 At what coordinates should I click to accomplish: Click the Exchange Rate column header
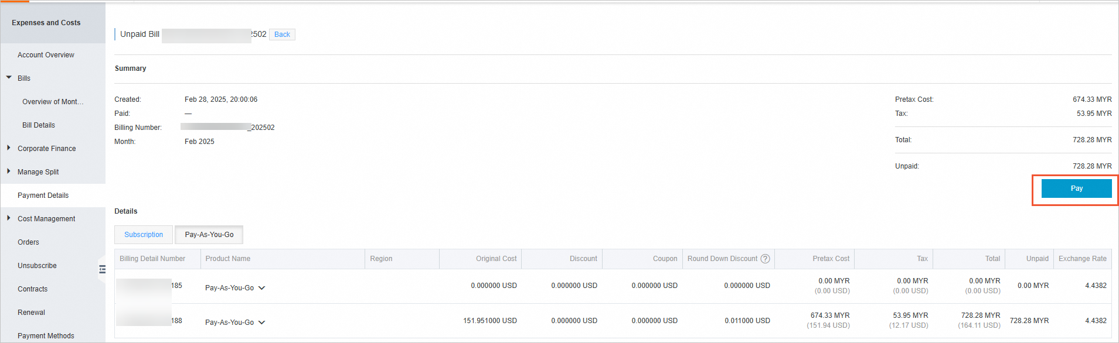pyautogui.click(x=1082, y=259)
